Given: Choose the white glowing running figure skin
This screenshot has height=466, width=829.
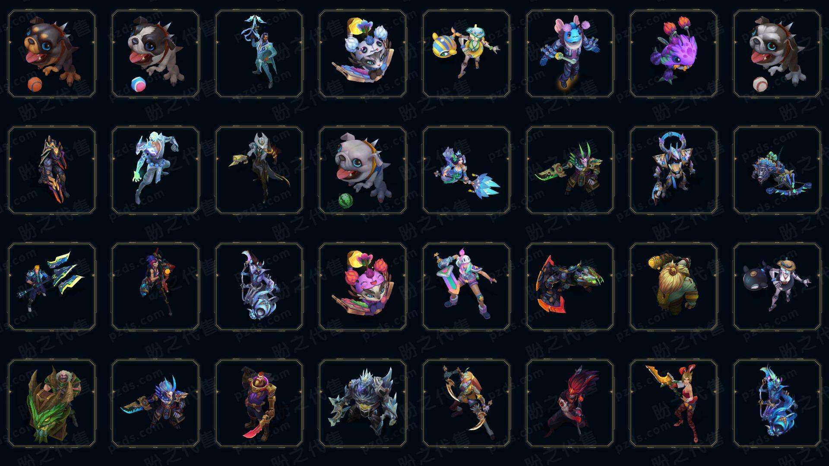Looking at the screenshot, I should click(155, 170).
